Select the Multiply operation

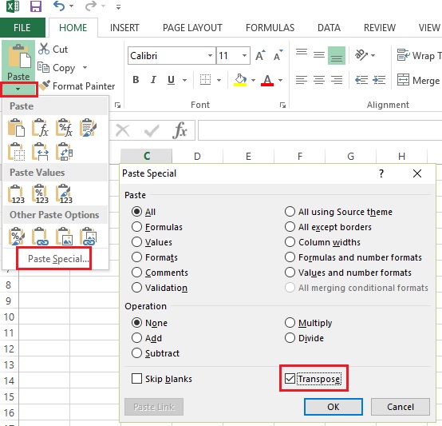pos(290,322)
